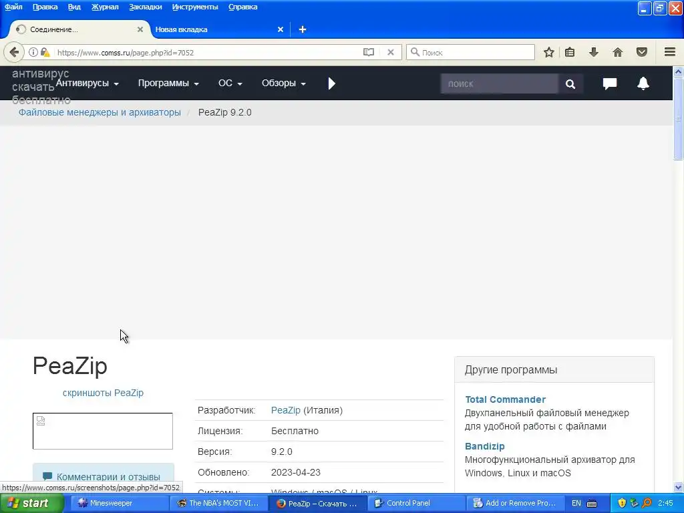Open the Windows start button
The width and height of the screenshot is (684, 513).
[31, 503]
